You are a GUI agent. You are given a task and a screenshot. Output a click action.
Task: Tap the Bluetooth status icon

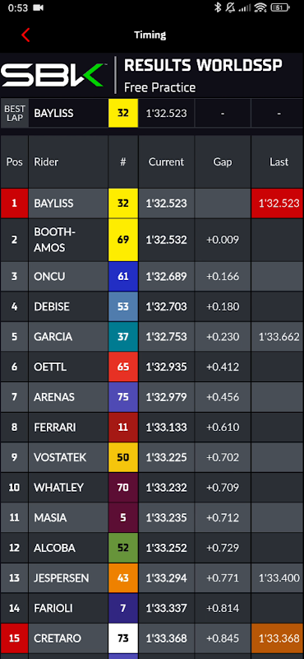click(x=218, y=7)
